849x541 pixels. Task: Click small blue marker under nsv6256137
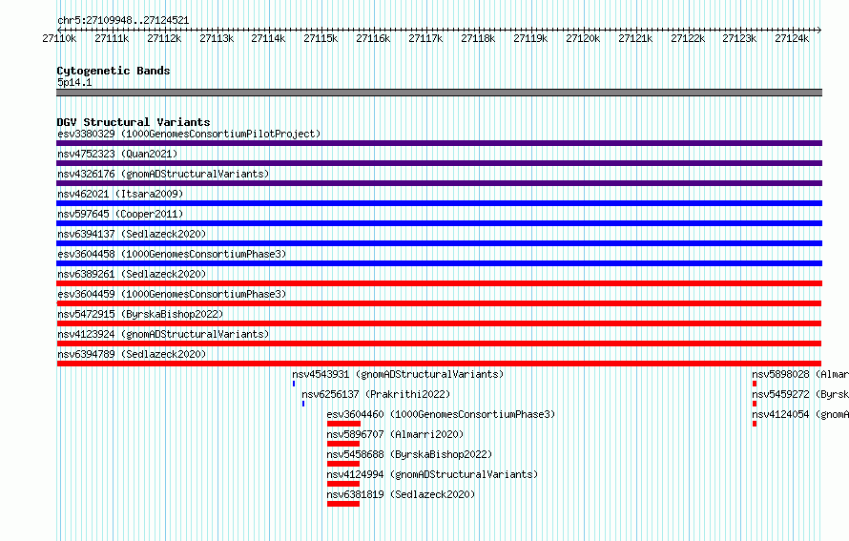pyautogui.click(x=303, y=404)
